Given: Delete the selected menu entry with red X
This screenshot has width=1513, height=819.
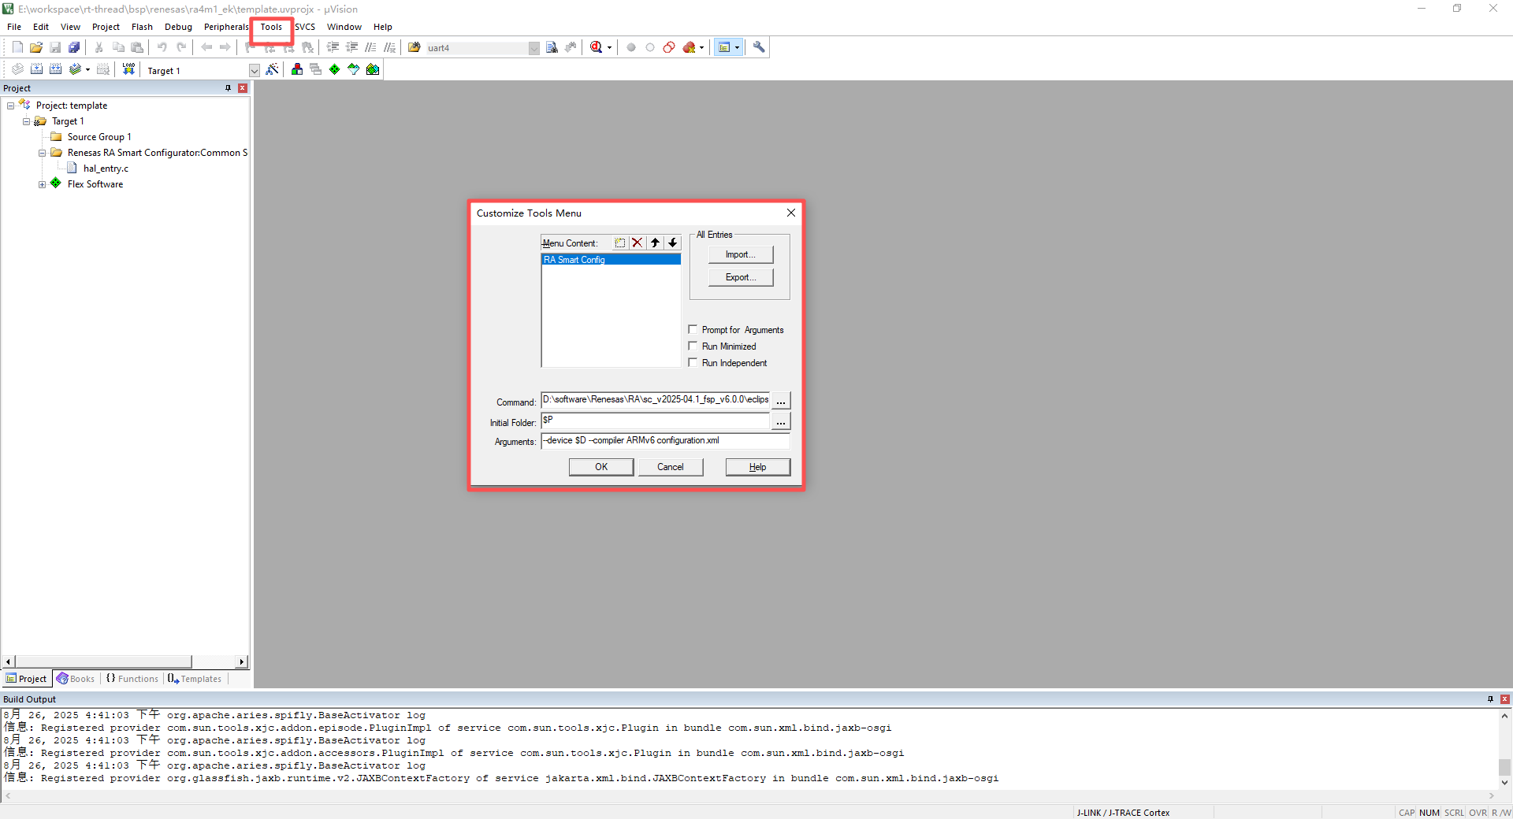Looking at the screenshot, I should 638,243.
